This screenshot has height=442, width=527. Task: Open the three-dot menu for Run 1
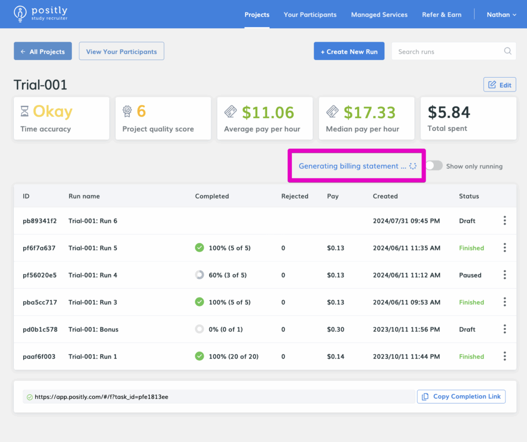coord(504,356)
